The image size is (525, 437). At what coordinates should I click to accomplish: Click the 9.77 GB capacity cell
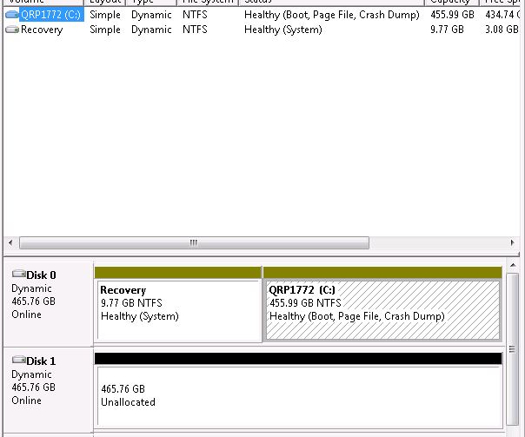coord(447,30)
